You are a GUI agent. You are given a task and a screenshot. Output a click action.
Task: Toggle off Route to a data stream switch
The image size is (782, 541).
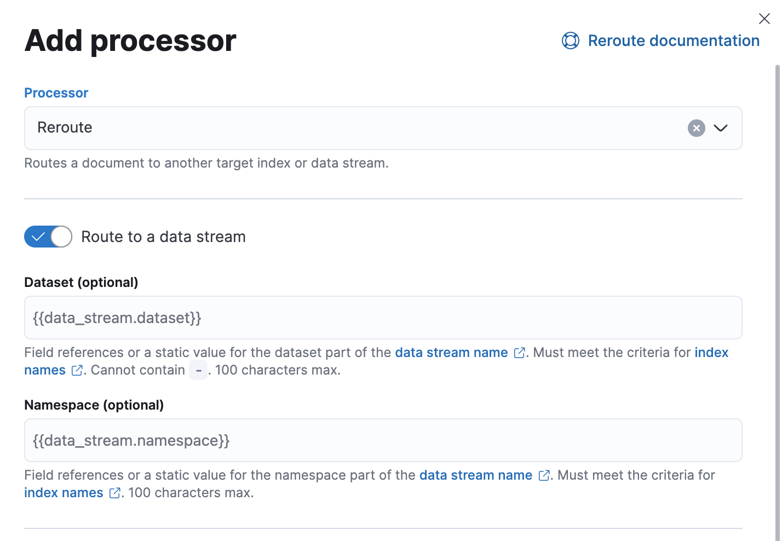tap(48, 237)
